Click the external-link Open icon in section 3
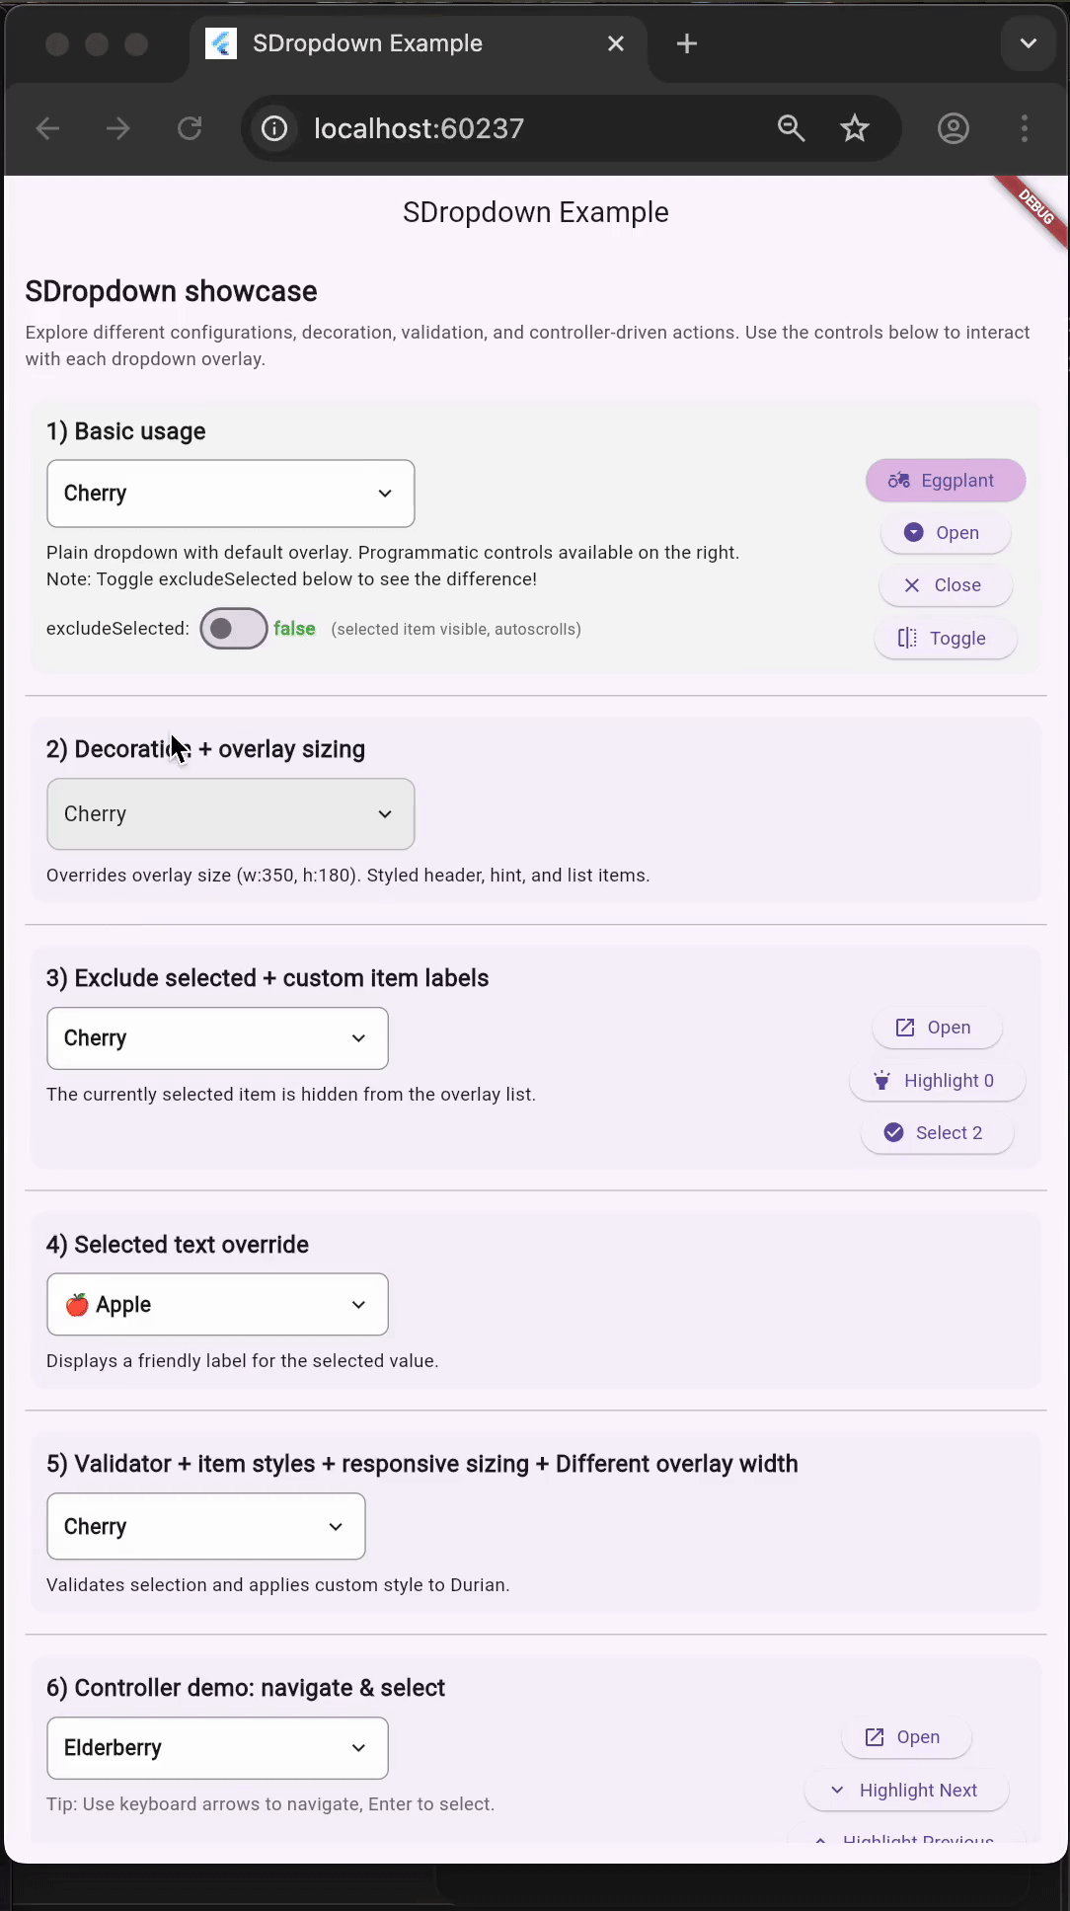 pyautogui.click(x=904, y=1028)
